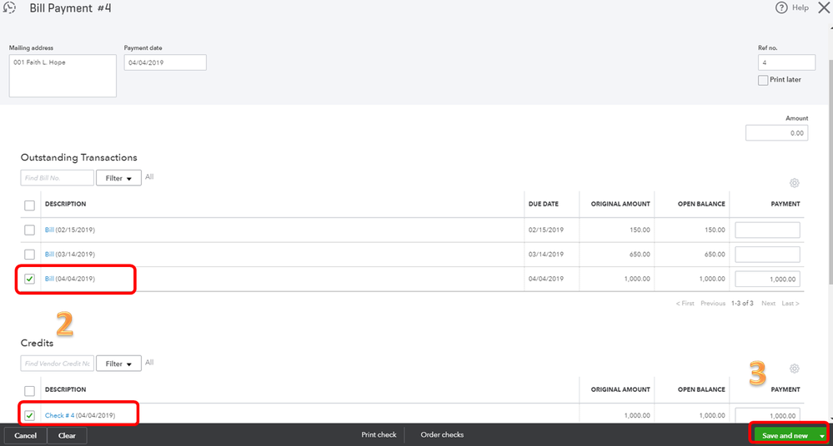The image size is (833, 446).
Task: Open the Bill (02/15/2019) link
Action: click(x=49, y=230)
